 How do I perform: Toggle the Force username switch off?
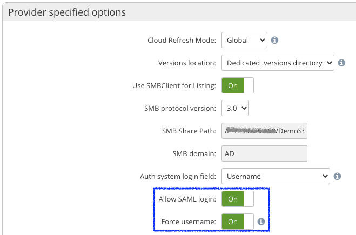click(x=237, y=221)
